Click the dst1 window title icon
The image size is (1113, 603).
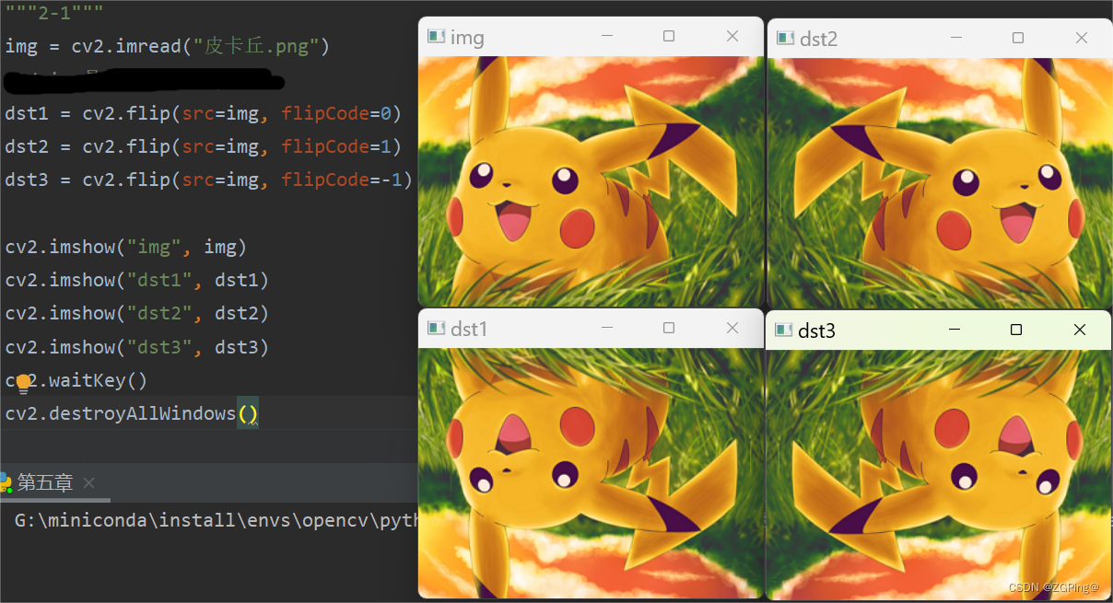click(x=436, y=329)
